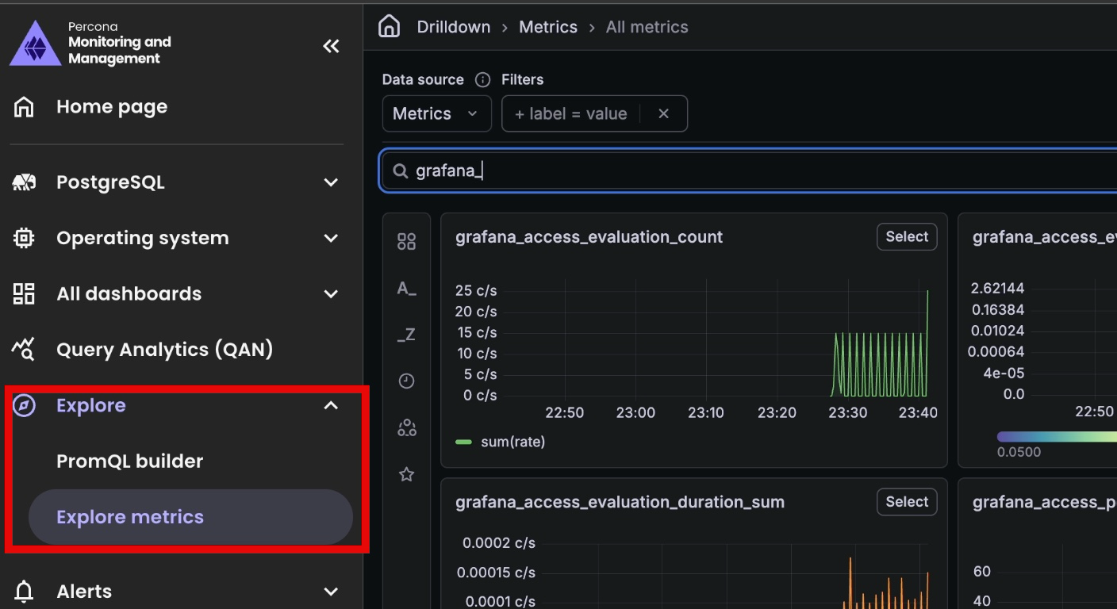
Task: Click the grafana_access_evaluation_count panel title
Action: pos(589,236)
